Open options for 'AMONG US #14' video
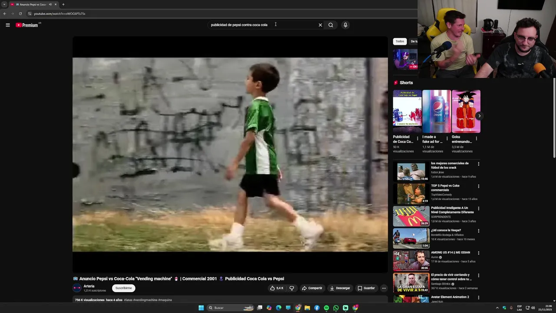Viewport: 556px width, 313px height. 479,253
